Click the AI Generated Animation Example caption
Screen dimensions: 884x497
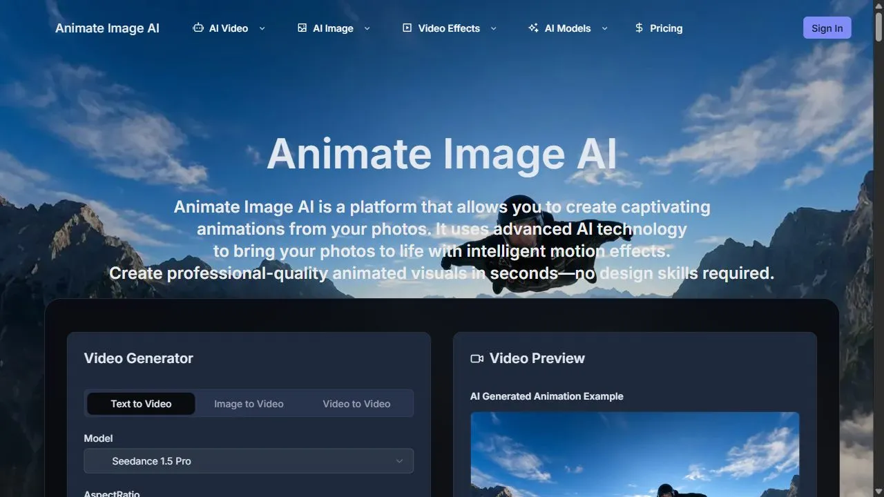(546, 396)
